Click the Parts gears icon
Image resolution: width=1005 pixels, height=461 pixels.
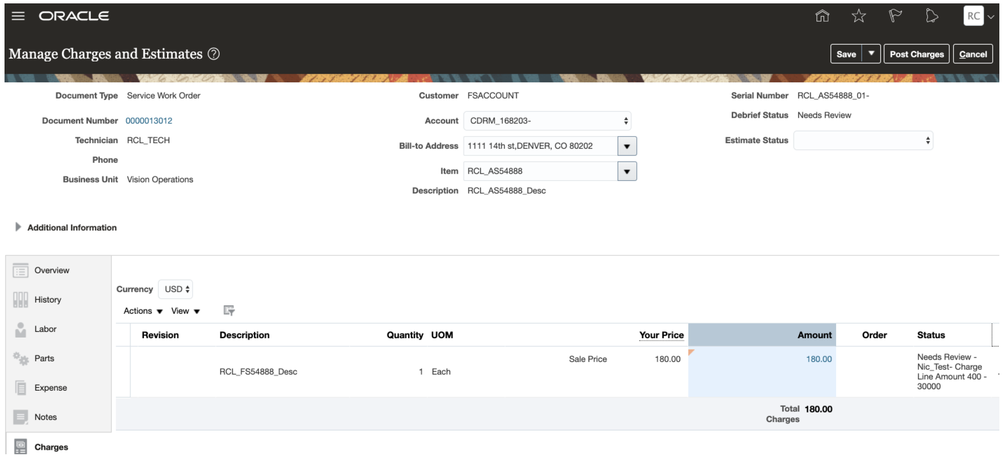(20, 358)
